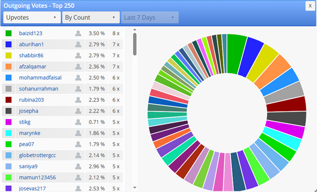Screen dimensions: 317x192
Task: Click the vote list scrollbar thumb
Action: (135, 44)
